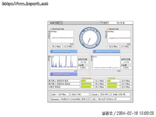This screenshot has width=156, height=117.
Task: Select the test status field beside Try again
Action: 121,23
